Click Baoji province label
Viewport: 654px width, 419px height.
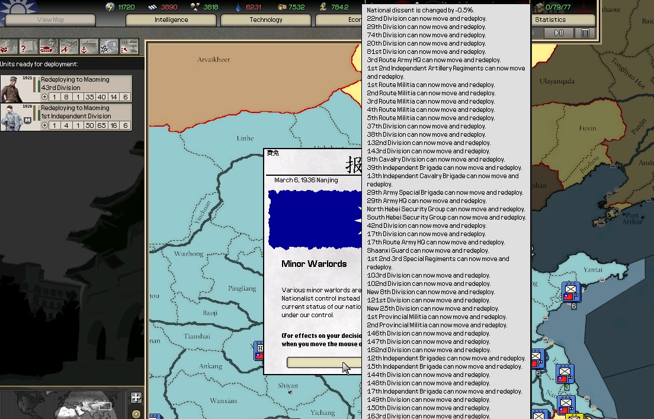[210, 313]
